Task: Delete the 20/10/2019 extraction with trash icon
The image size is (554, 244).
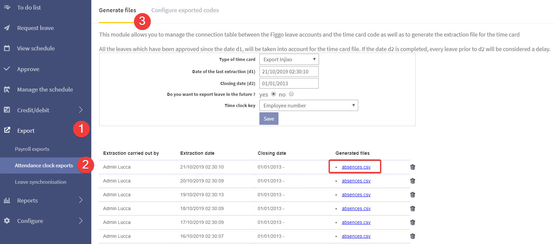Action: (x=413, y=181)
